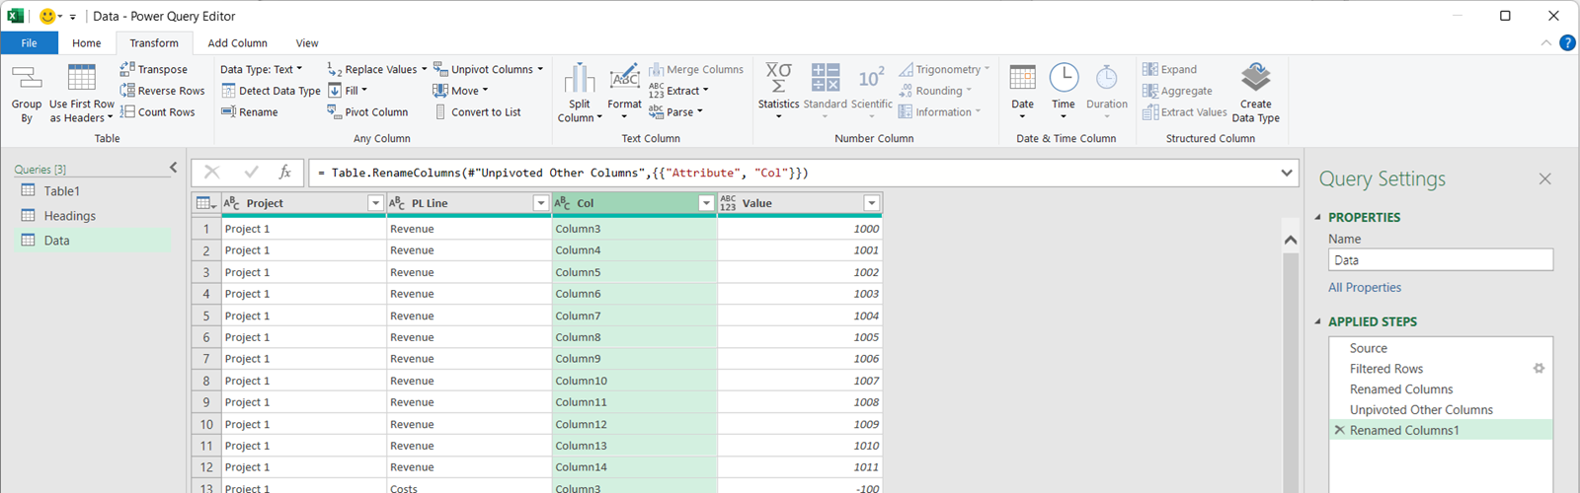Open the Home ribbon tab

[x=87, y=43]
